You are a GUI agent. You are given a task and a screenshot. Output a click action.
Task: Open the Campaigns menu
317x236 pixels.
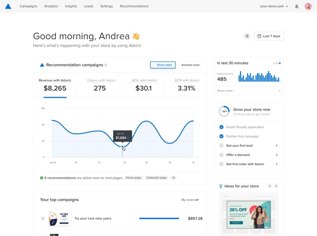28,6
